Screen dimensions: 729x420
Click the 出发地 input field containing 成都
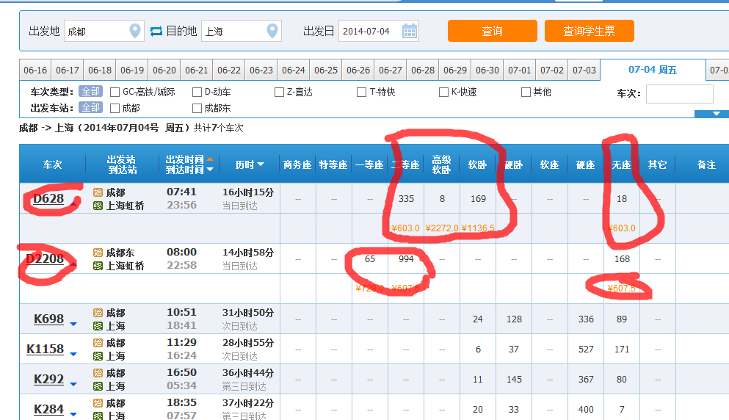(x=104, y=31)
